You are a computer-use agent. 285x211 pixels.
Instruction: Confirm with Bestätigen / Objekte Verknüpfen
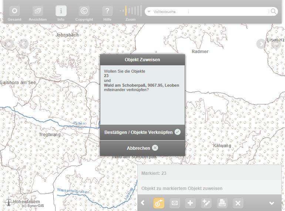tap(142, 132)
